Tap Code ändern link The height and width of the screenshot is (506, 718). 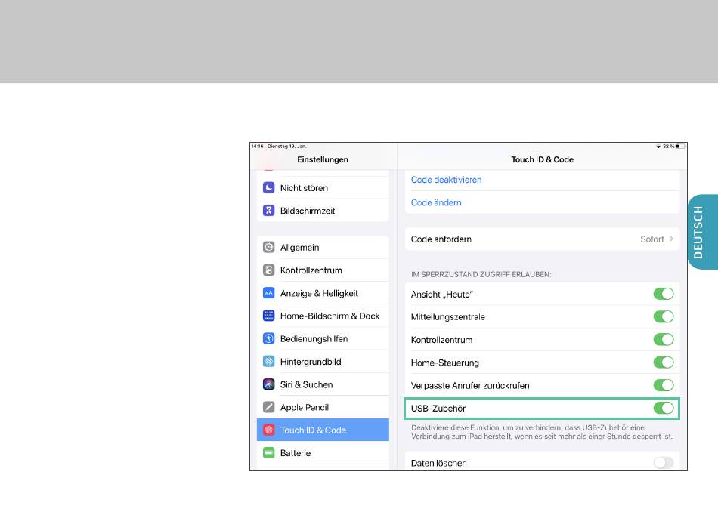point(436,202)
